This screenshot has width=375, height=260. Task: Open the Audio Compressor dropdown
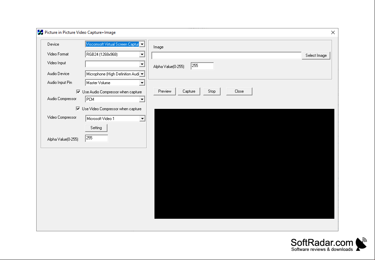click(x=142, y=99)
